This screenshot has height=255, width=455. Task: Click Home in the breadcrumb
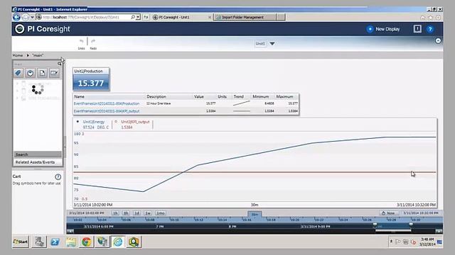point(17,55)
